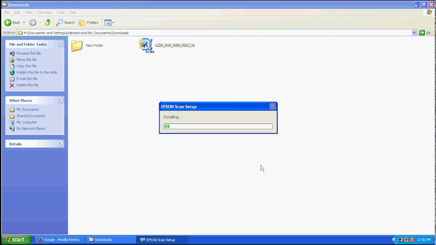Open Shared Documents in Other Places
The height and width of the screenshot is (245, 436).
(x=31, y=116)
